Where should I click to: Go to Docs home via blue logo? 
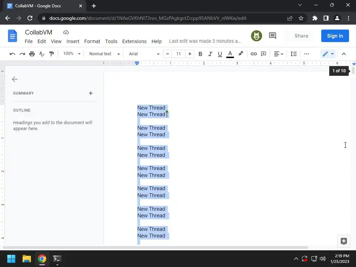pyautogui.click(x=13, y=36)
